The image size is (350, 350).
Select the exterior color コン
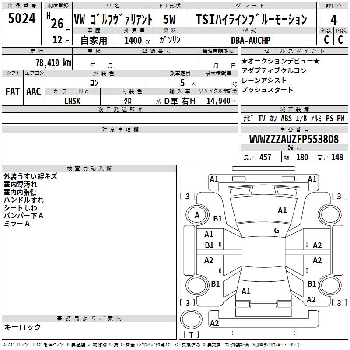coord(94,83)
